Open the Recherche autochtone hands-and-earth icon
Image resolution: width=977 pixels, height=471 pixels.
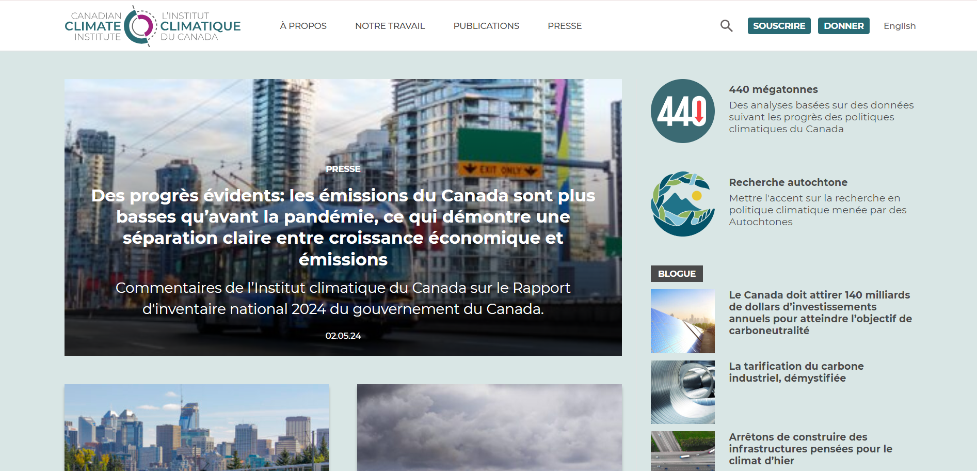click(682, 204)
